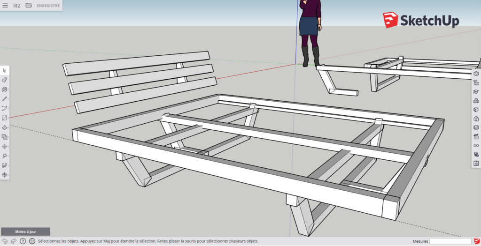This screenshot has height=246, width=481.
Task: Redo the last undone action
Action: (x=14, y=241)
